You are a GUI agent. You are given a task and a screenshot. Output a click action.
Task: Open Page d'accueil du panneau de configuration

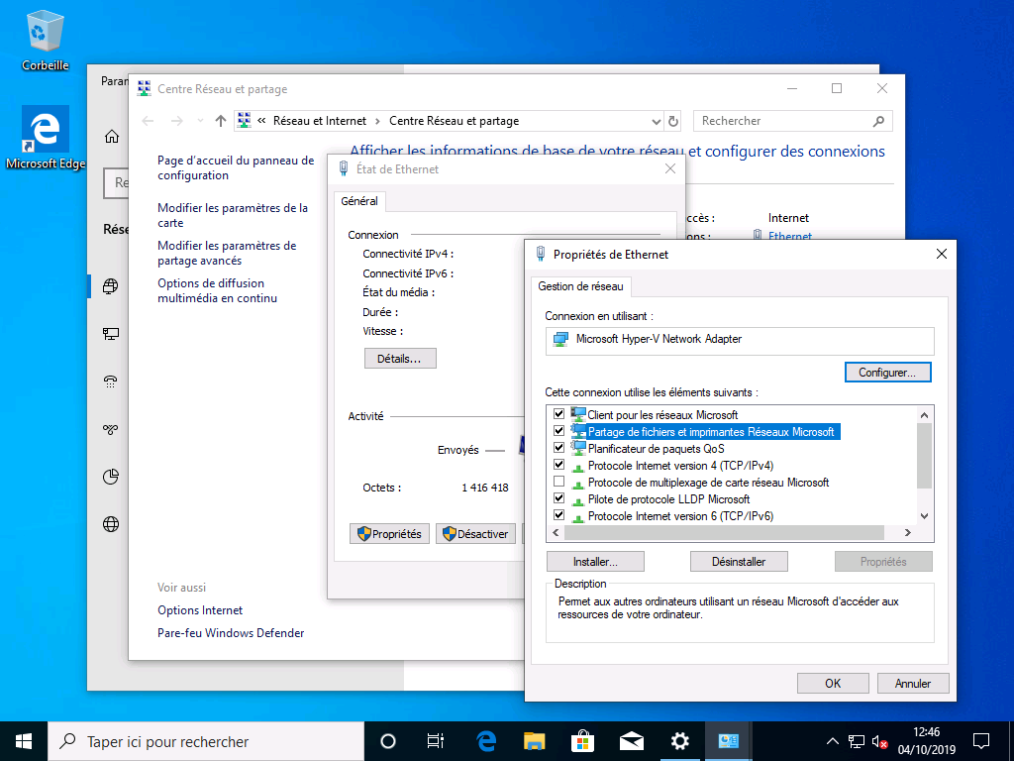click(x=236, y=167)
